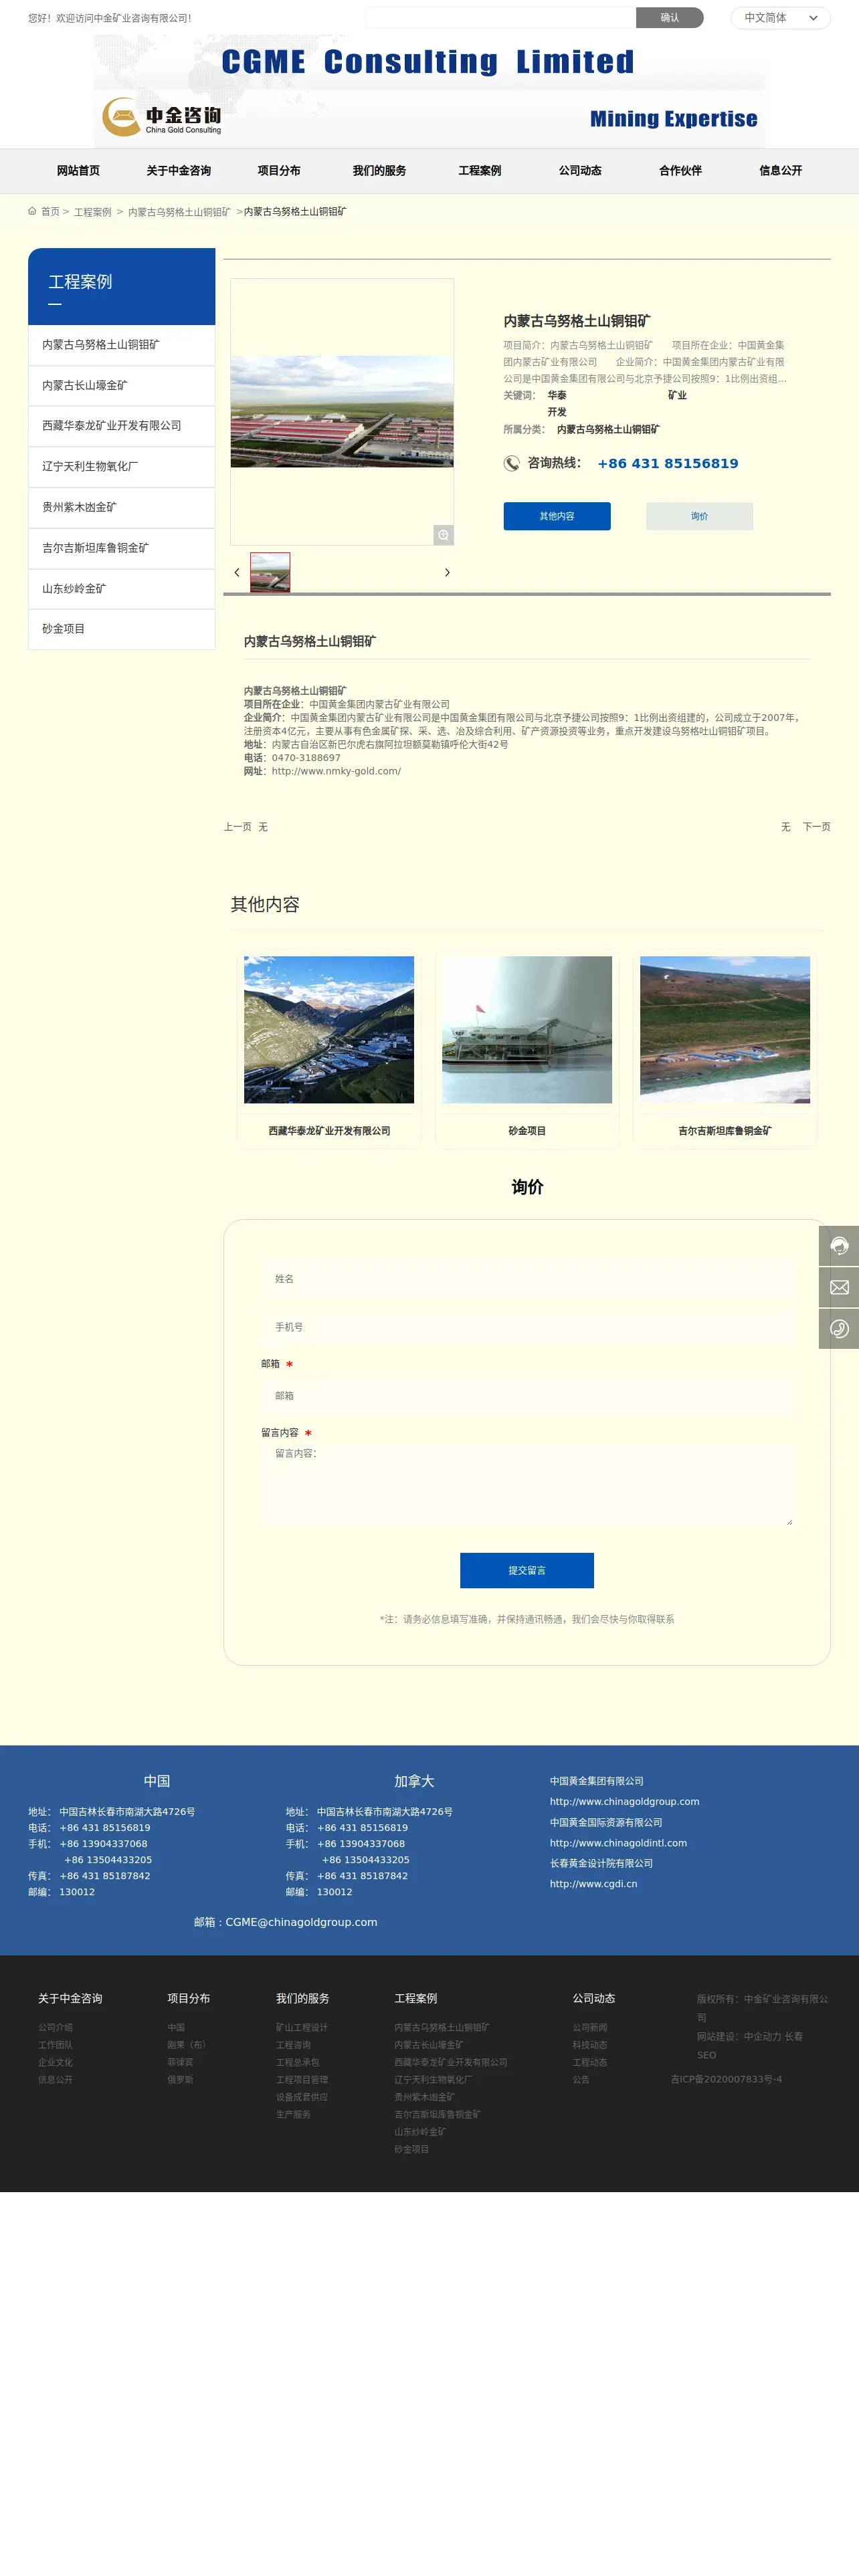The image size is (859, 2576).
Task: Click 吉ICP备2020007833号-4 footer link
Action: click(x=726, y=2079)
